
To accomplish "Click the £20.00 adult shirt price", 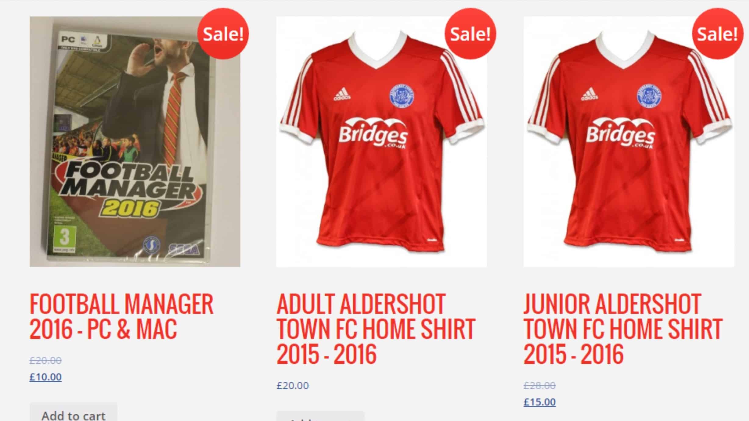I will point(293,386).
